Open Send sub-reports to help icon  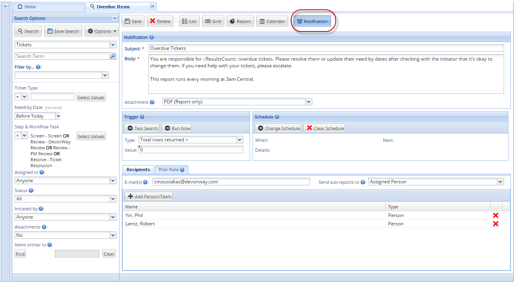363,182
